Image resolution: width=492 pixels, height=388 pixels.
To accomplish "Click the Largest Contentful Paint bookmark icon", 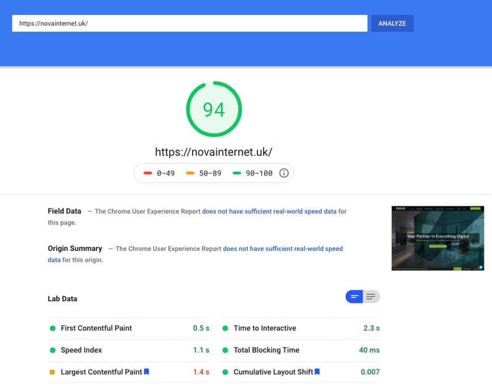I will 146,372.
